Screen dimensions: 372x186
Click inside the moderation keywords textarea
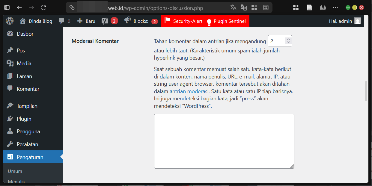224,141
